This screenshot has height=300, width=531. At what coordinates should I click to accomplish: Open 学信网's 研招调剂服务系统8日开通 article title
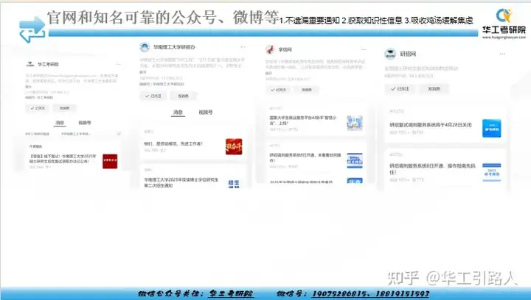pyautogui.click(x=305, y=157)
